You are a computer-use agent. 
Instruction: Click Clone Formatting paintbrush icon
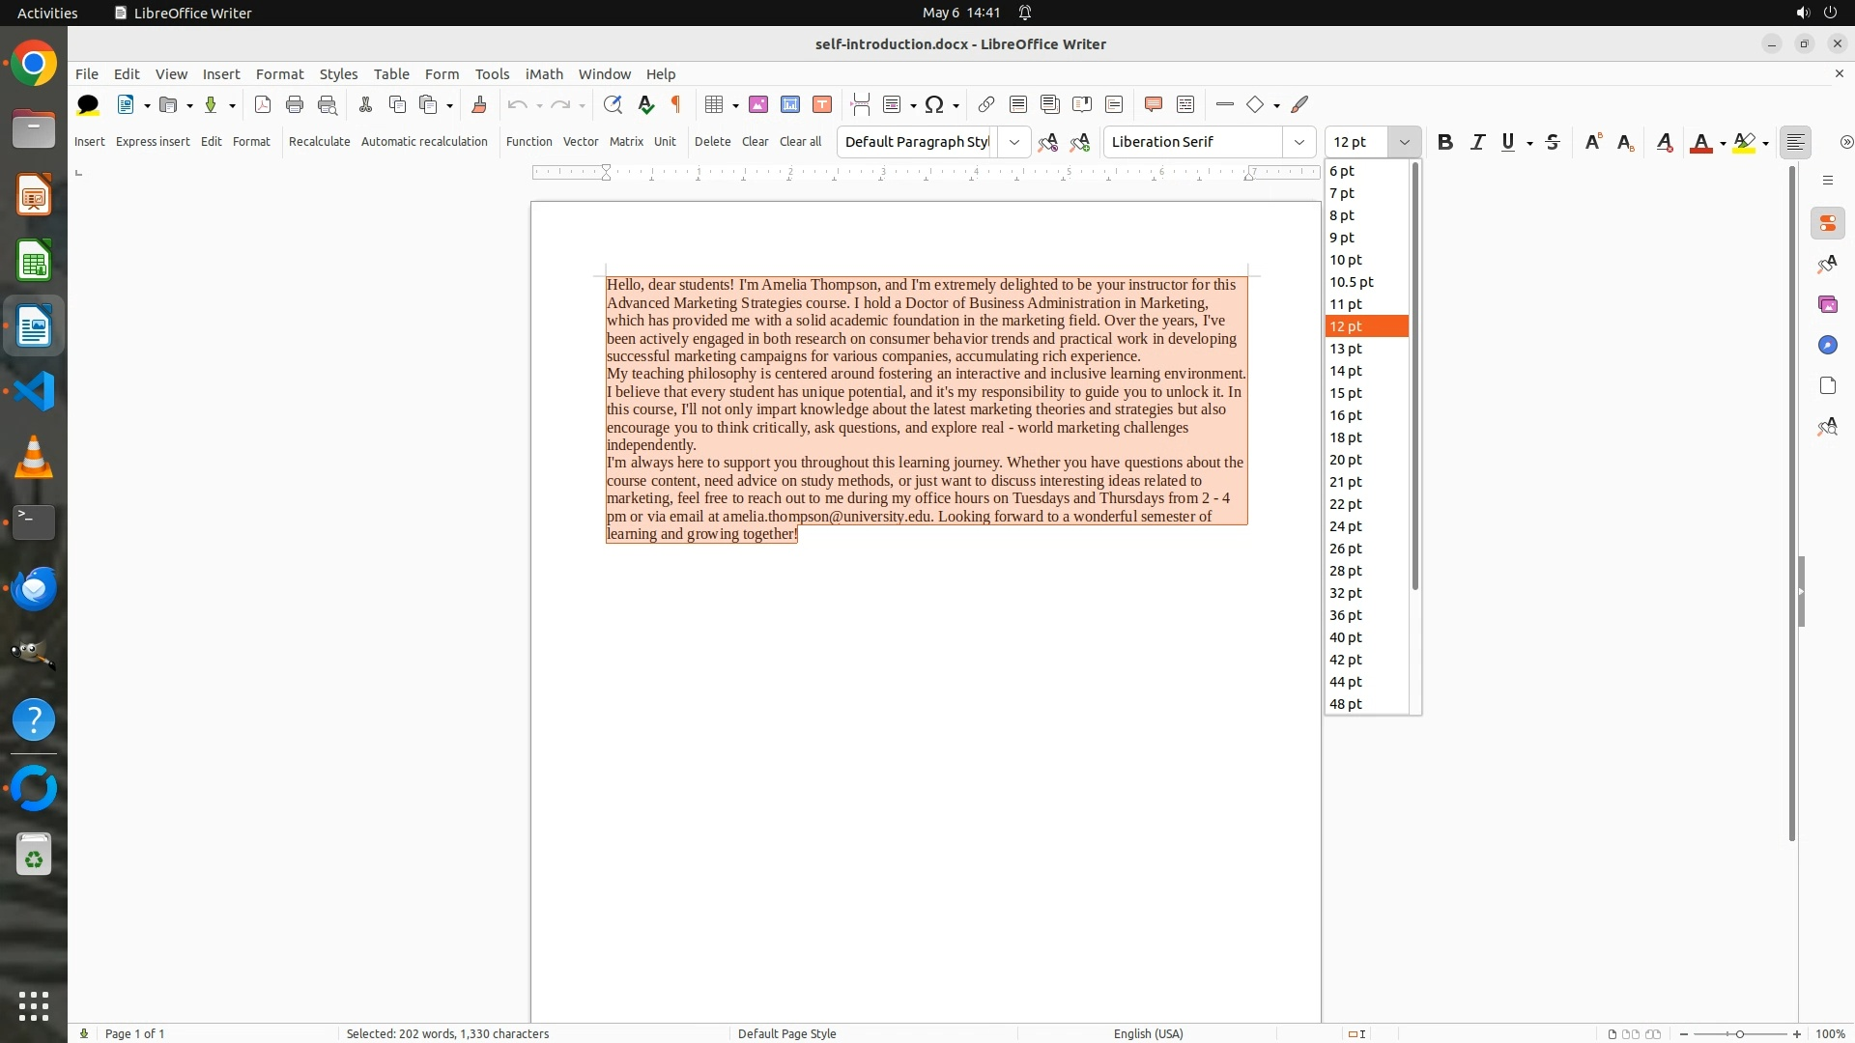point(478,104)
